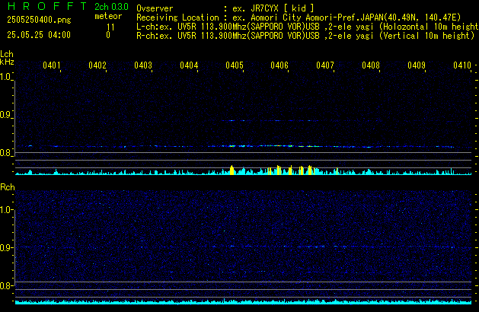Screen dimensions: 479x312
Task: Click the 0404 time marker
Action: 189,65
